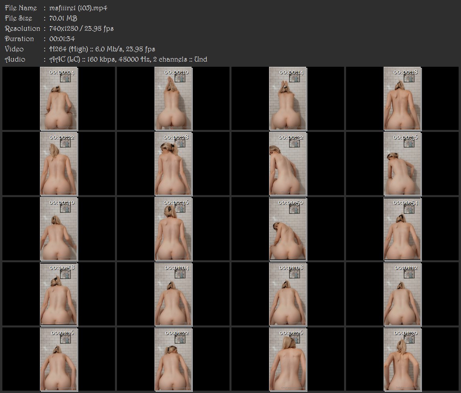Choose the 00:00:36 thumbnail
This screenshot has width=461, height=393.
click(x=403, y=164)
